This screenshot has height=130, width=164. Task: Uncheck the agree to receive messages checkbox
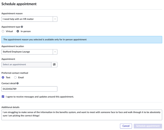click(x=3, y=97)
